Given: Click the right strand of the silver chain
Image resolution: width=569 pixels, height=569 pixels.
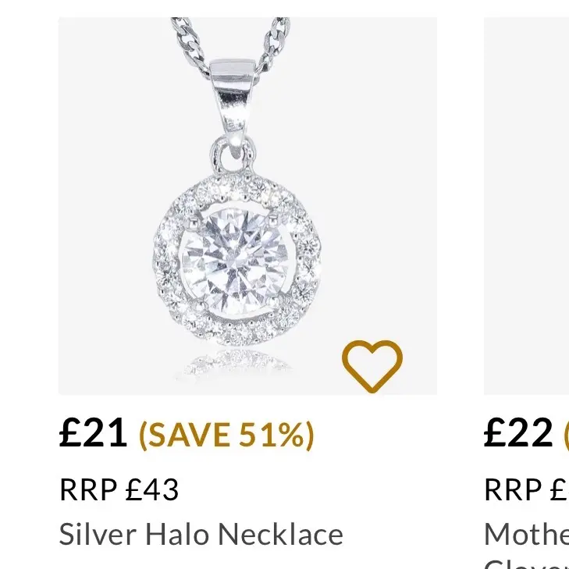Looking at the screenshot, I should [275, 44].
